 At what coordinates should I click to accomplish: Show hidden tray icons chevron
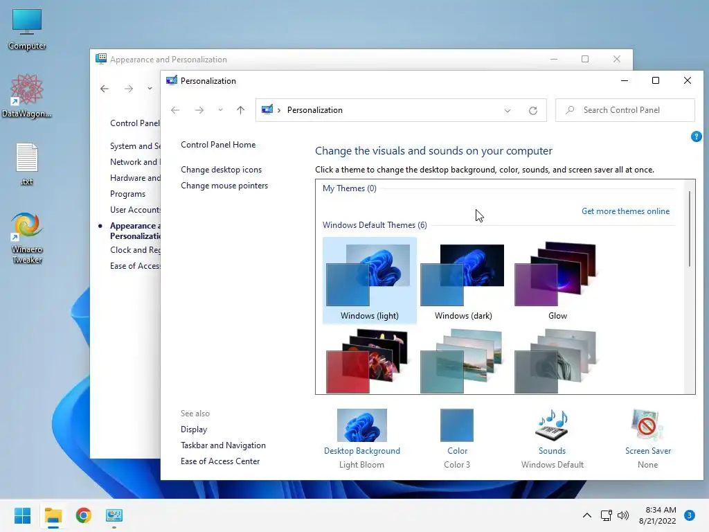point(587,515)
